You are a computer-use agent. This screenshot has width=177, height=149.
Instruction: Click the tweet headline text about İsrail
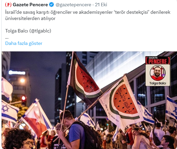(x=88, y=15)
